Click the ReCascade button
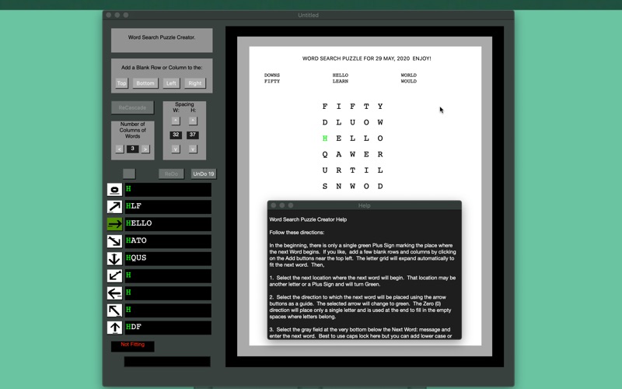The height and width of the screenshot is (389, 622). 132,107
